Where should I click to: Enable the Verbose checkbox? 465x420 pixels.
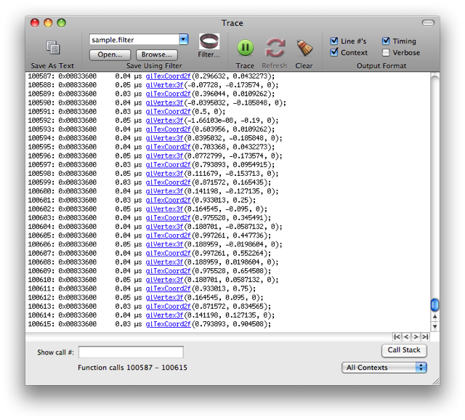[386, 52]
